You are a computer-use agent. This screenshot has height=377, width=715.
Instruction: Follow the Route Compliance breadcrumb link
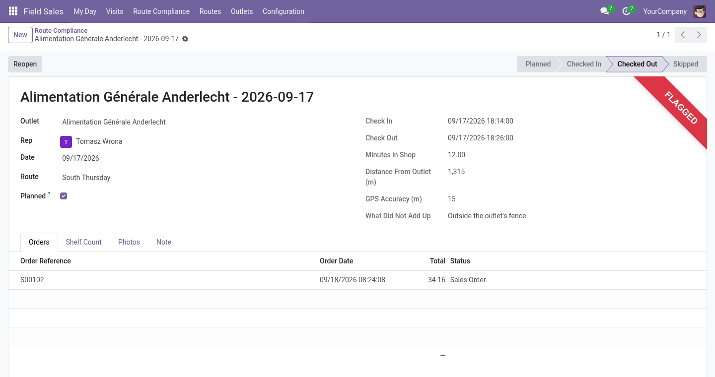point(61,31)
